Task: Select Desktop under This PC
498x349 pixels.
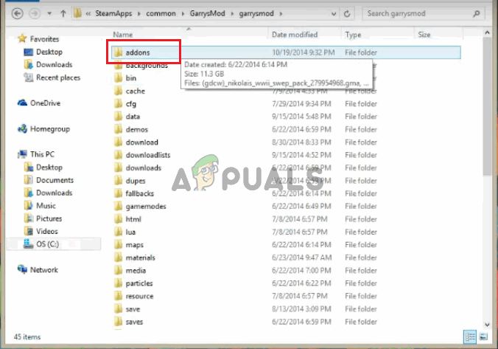Action: (x=49, y=167)
